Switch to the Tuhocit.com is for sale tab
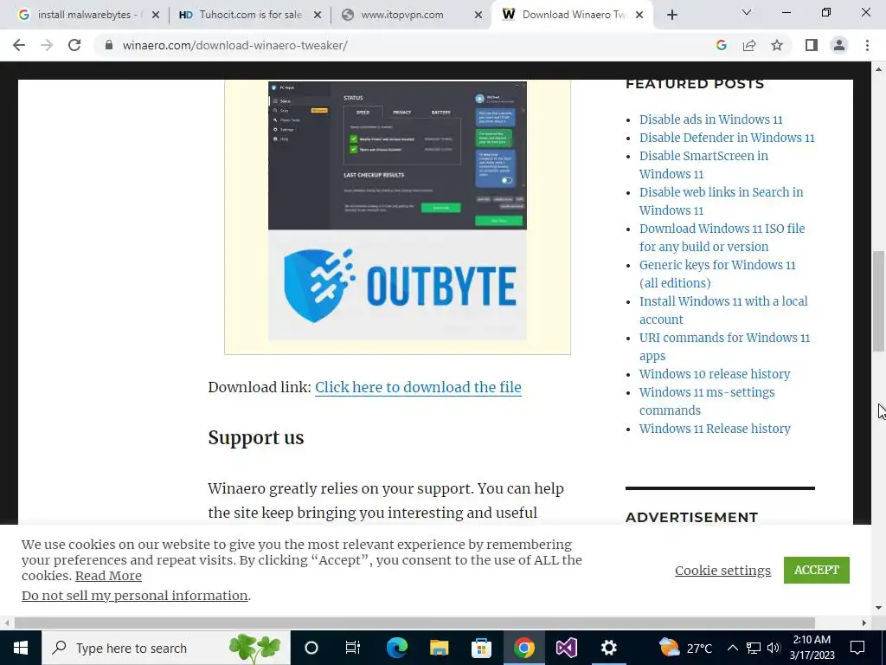This screenshot has height=665, width=886. click(250, 15)
